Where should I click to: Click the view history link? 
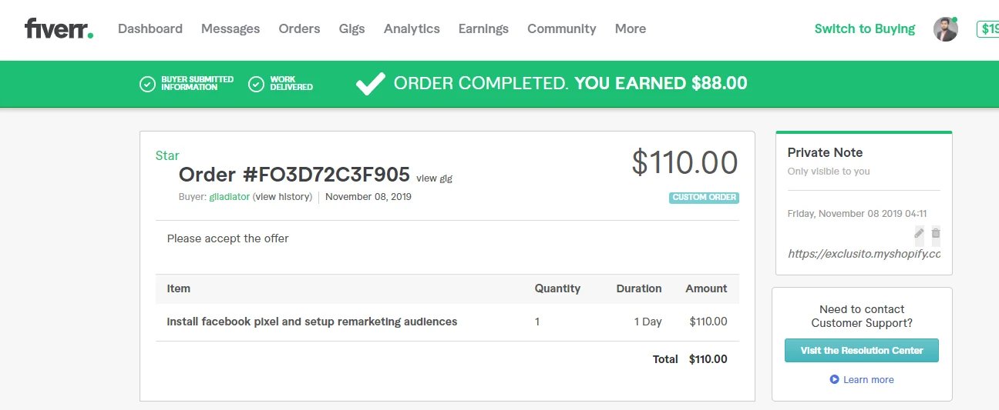(x=283, y=197)
